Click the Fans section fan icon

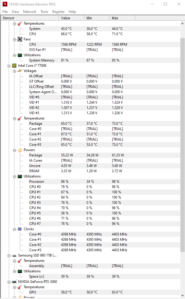tap(20, 39)
